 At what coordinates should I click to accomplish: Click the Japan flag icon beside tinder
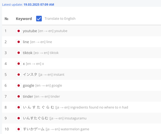click(19, 96)
